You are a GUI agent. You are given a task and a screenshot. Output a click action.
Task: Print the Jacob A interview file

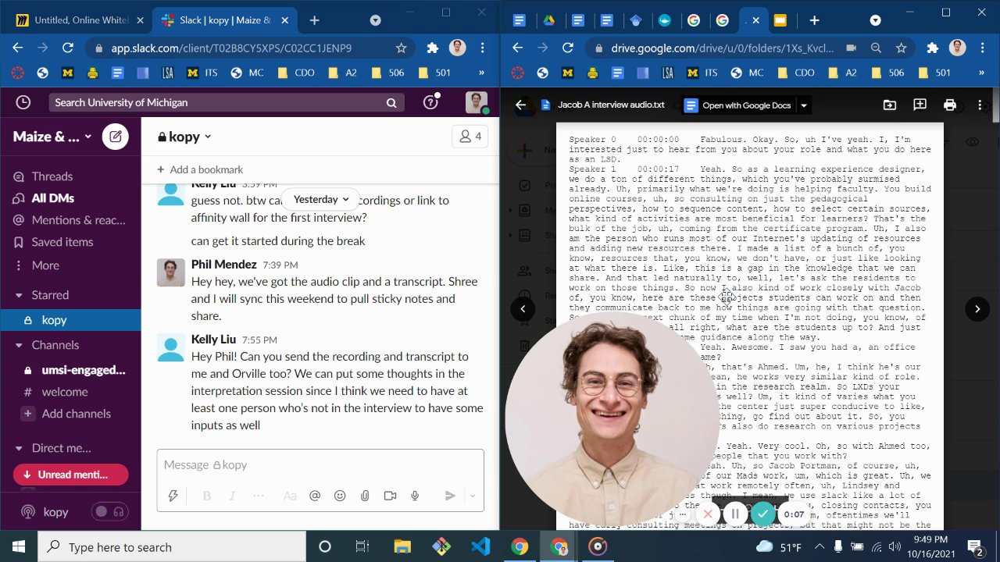tap(950, 105)
